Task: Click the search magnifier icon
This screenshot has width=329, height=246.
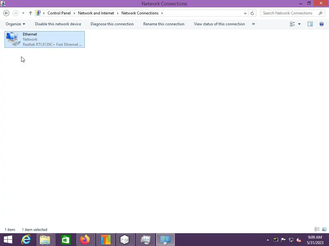Action: click(x=320, y=13)
